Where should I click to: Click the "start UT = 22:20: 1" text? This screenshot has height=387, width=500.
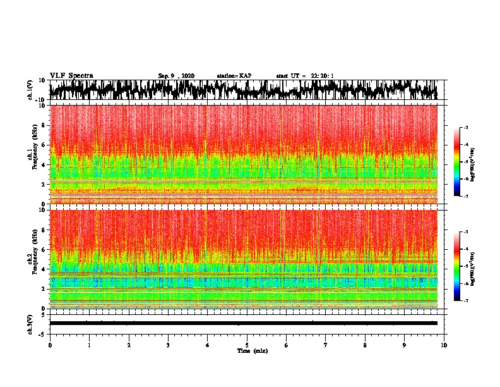click(x=305, y=76)
